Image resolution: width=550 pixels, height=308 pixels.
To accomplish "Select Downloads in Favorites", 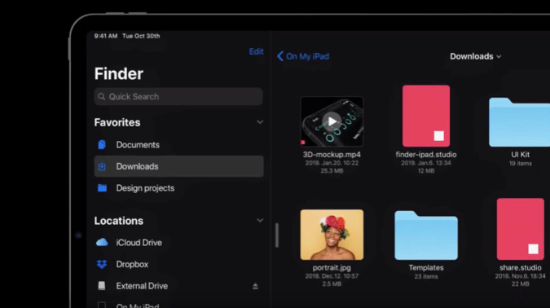I will (179, 166).
